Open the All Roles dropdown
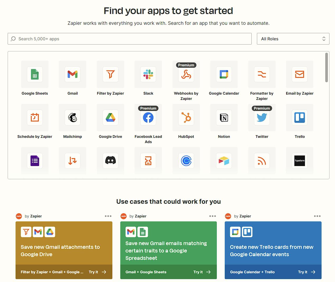 pyautogui.click(x=293, y=39)
